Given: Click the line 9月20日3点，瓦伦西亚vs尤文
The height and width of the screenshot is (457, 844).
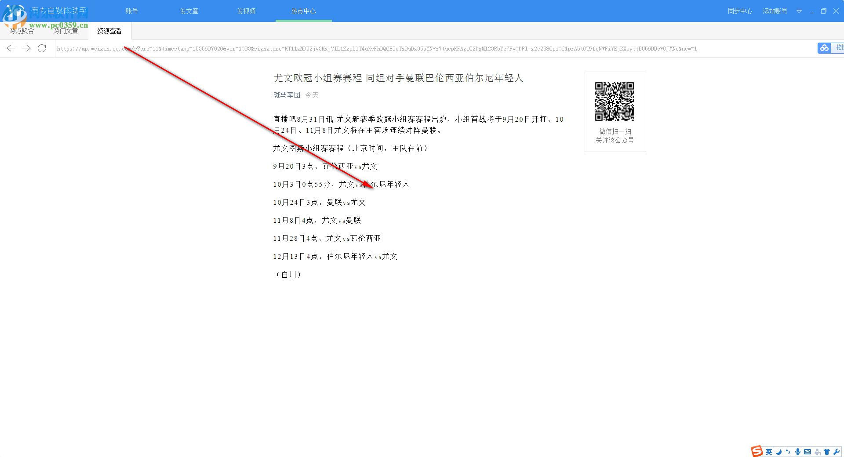Looking at the screenshot, I should pos(325,166).
